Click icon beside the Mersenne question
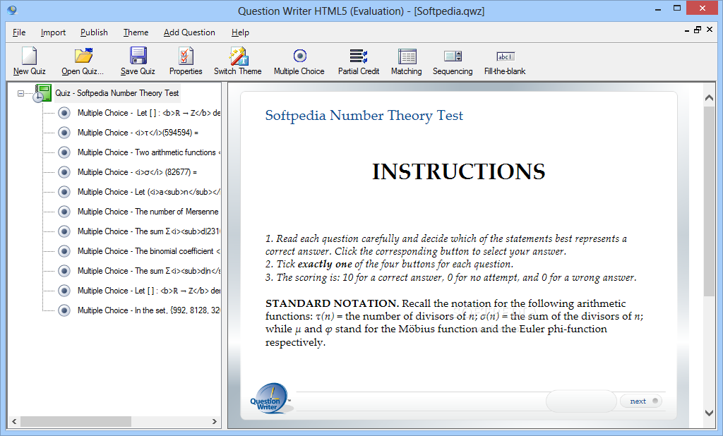The width and height of the screenshot is (723, 436). 64,212
